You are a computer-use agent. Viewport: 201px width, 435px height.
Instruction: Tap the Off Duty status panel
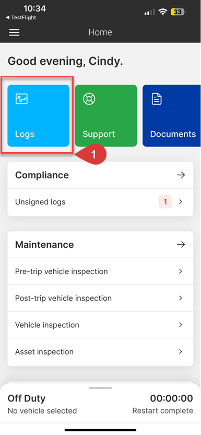[100, 404]
